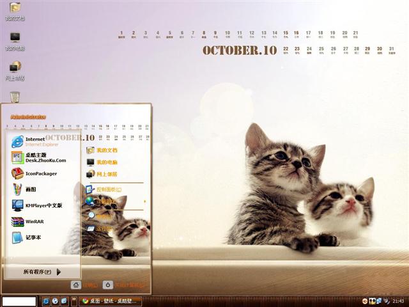Image resolution: width=409 pixels, height=307 pixels.
Task: Open 桌酷主题 Desk.ZhuoKu.Com entry
Action: pos(38,157)
